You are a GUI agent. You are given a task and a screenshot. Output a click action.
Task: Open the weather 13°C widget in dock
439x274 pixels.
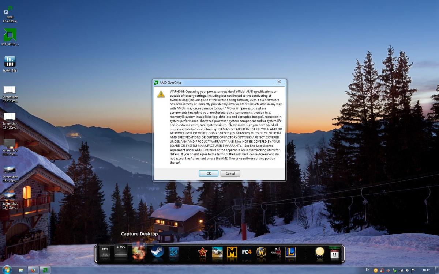pyautogui.click(x=320, y=252)
